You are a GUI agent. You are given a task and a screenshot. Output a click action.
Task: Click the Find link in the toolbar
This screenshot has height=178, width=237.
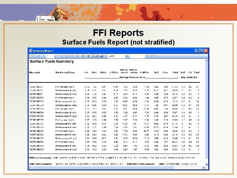click(148, 56)
